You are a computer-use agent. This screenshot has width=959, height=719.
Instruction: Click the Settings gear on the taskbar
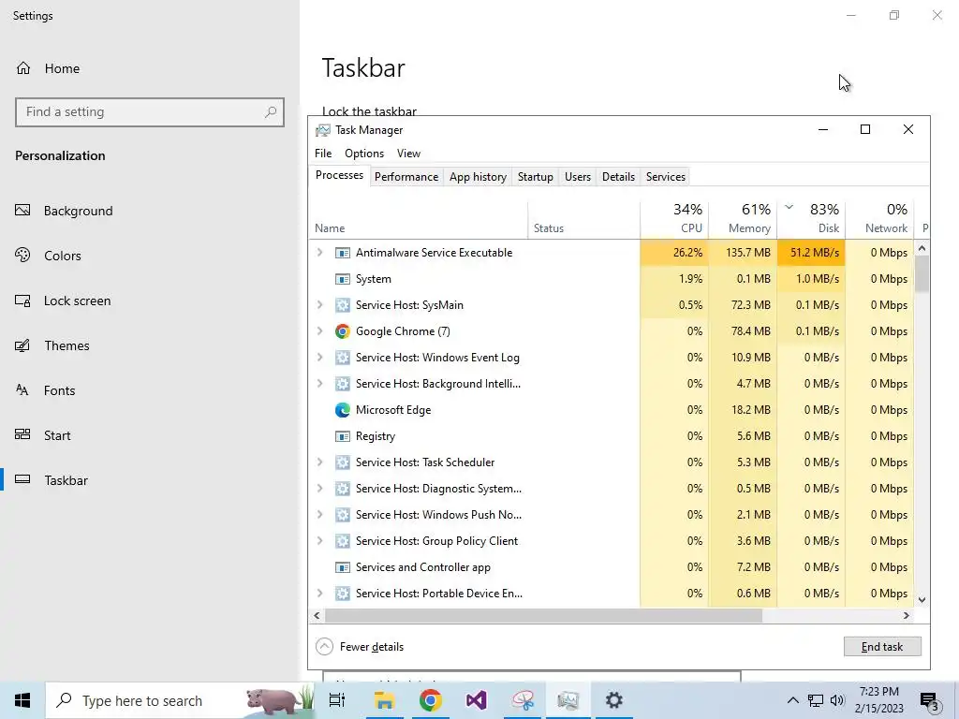click(614, 700)
